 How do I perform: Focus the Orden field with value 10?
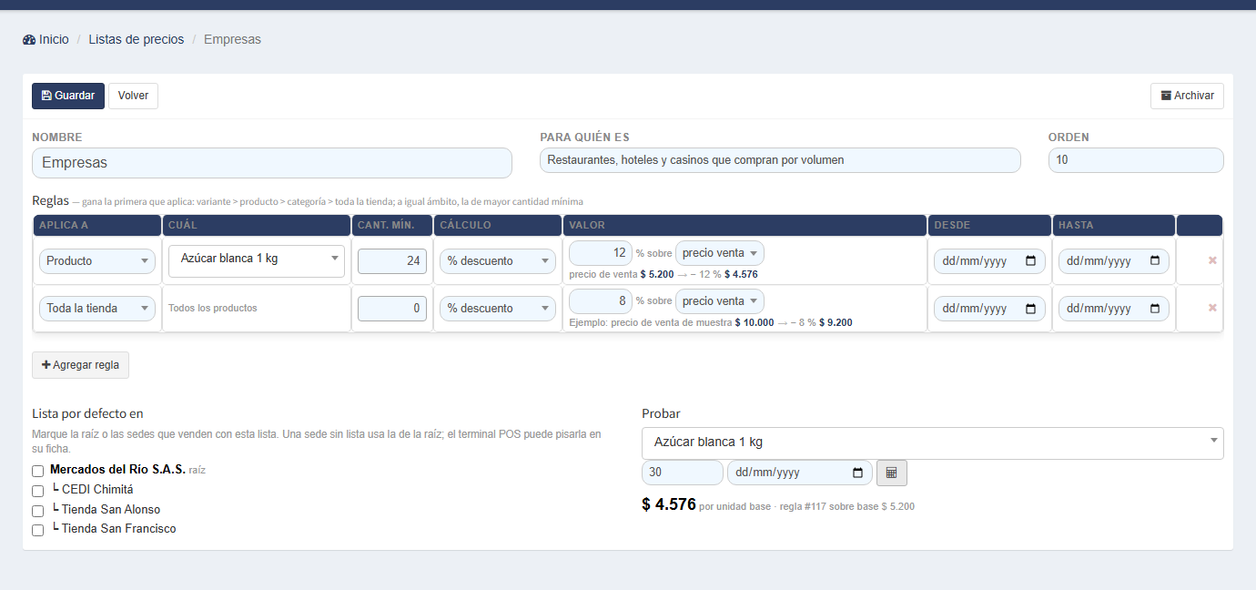coord(1136,160)
